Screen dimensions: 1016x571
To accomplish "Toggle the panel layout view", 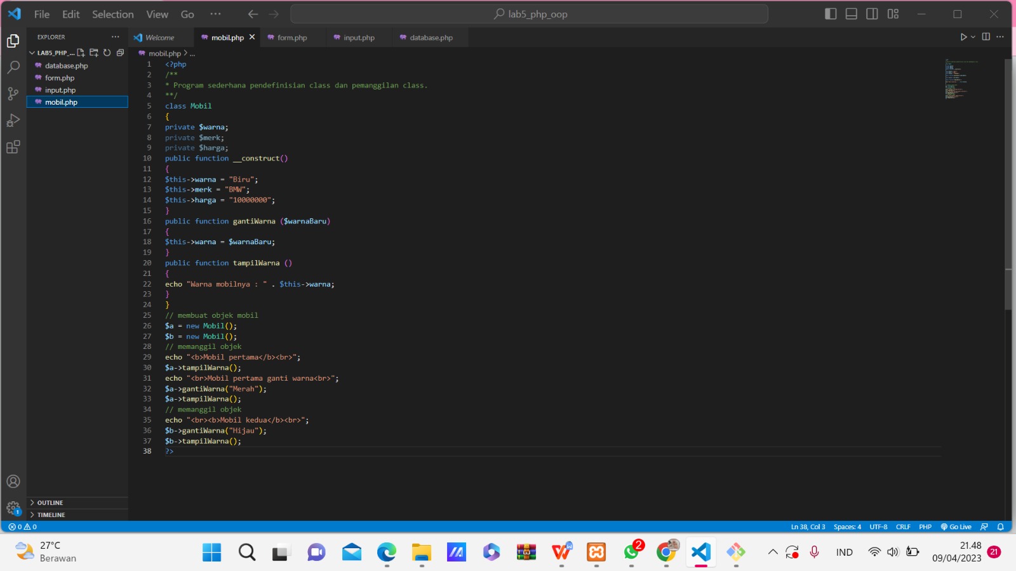I will click(x=851, y=13).
